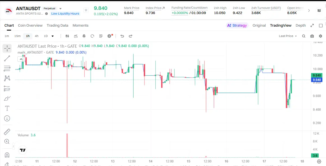This screenshot has width=326, height=166.
Task: Select the 4h timeframe
Action: [36, 36]
